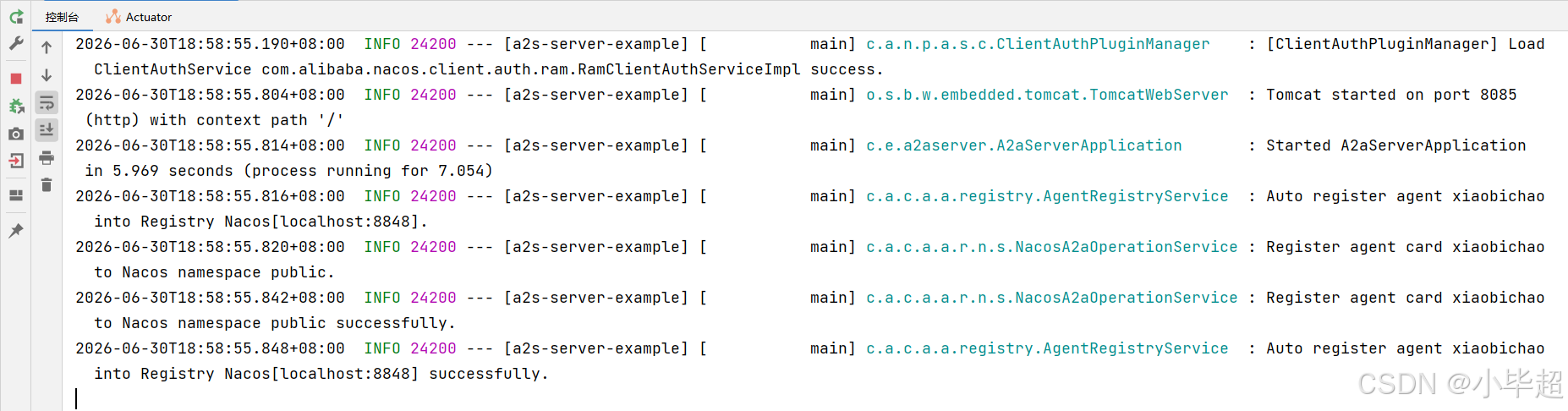The image size is (1568, 411).
Task: Click the camera thread dump icon
Action: click(16, 134)
